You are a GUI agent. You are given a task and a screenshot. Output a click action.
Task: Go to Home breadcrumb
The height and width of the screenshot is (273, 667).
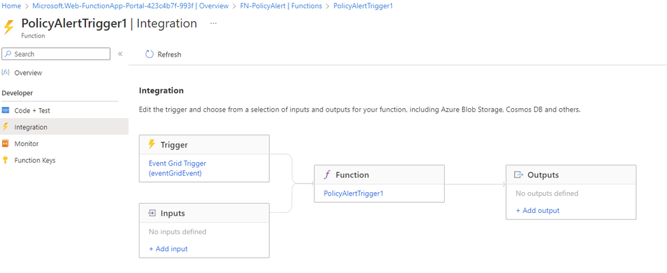11,6
